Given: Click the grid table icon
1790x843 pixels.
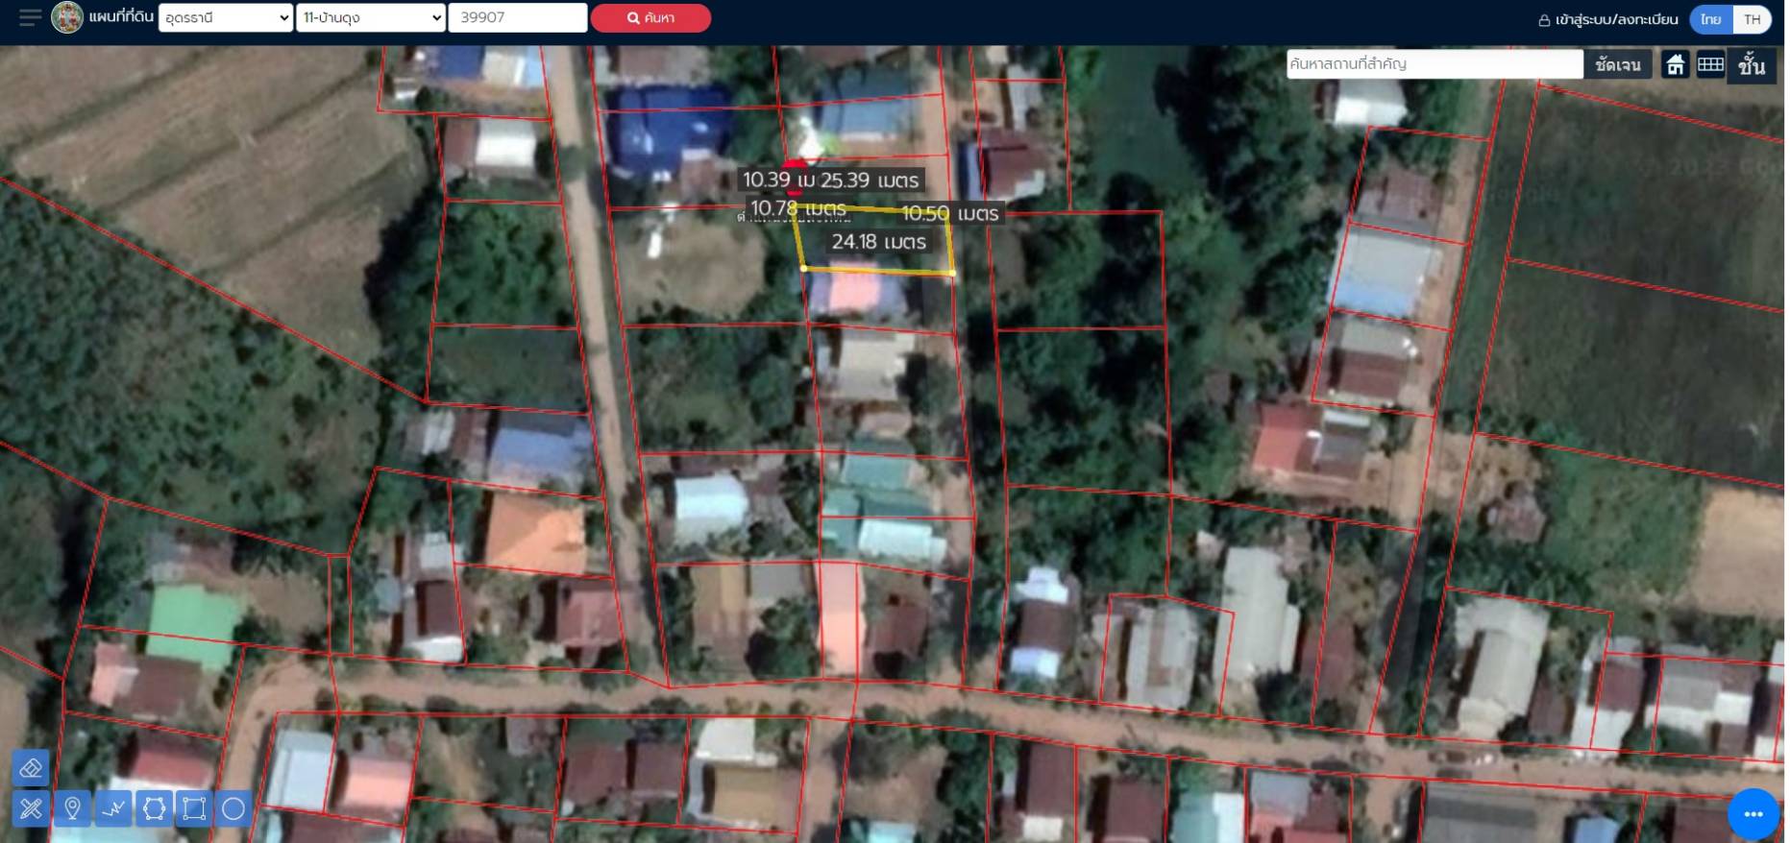Looking at the screenshot, I should point(1710,64).
